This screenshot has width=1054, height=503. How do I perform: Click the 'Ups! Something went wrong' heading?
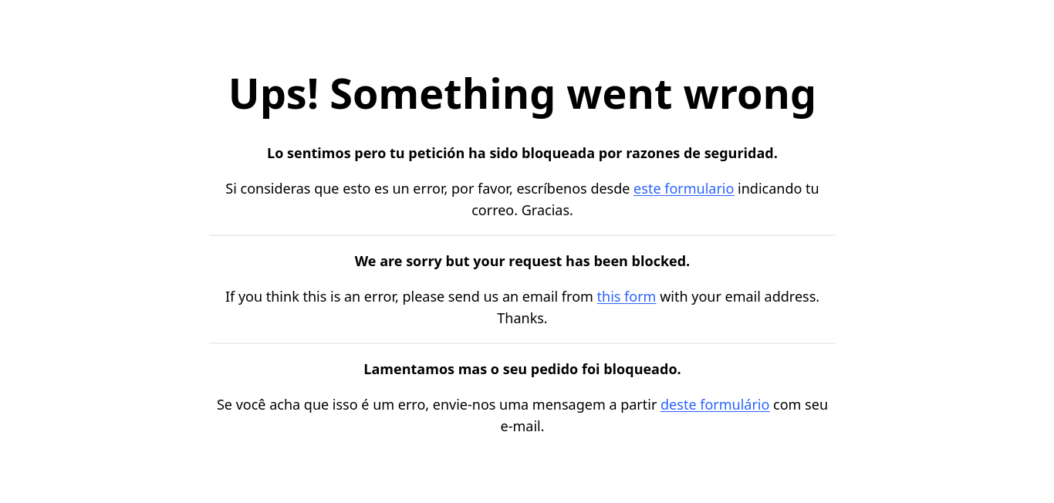click(522, 93)
